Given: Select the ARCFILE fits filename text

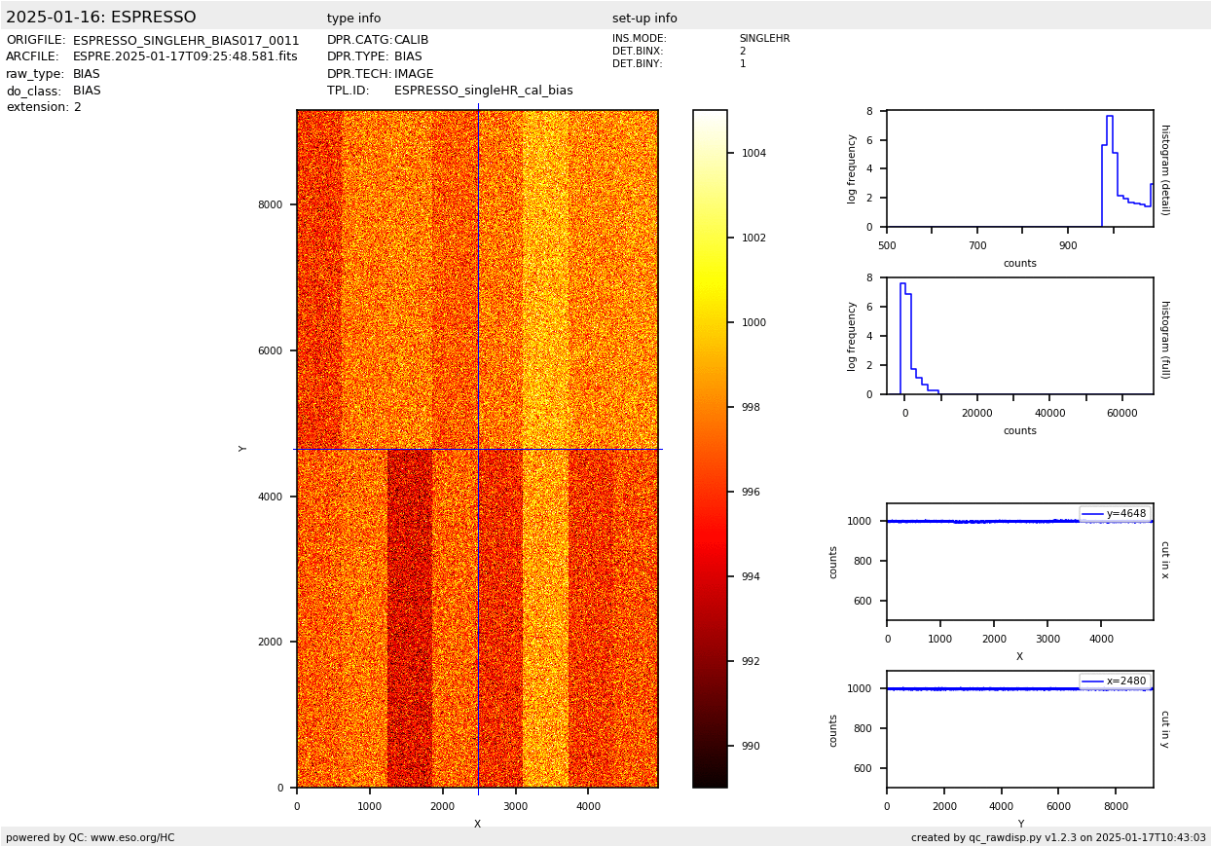Looking at the screenshot, I should 185,57.
